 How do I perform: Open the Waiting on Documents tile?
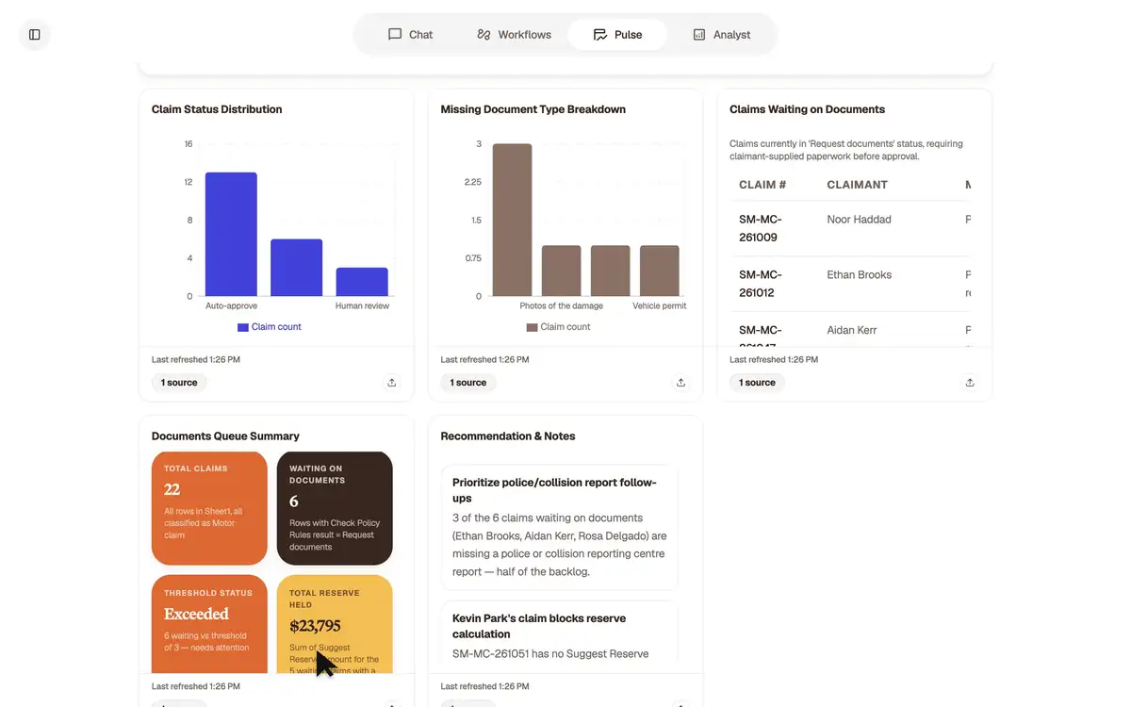tap(335, 508)
